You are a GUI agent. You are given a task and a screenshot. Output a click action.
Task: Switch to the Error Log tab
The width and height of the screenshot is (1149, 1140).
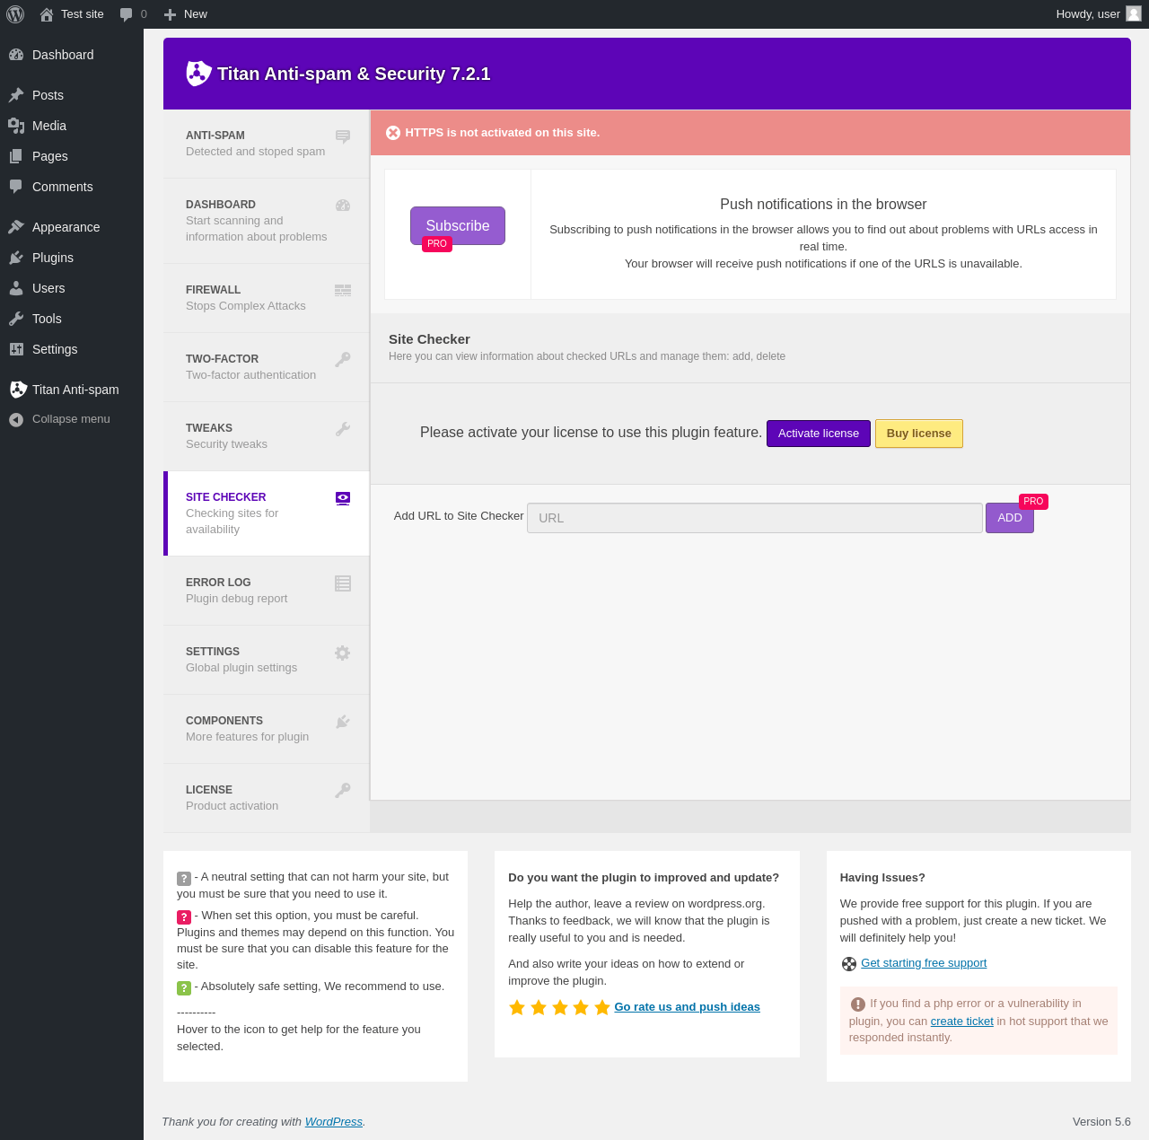[x=267, y=591]
